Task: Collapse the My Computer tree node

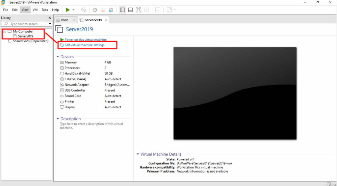Action: coord(5,32)
